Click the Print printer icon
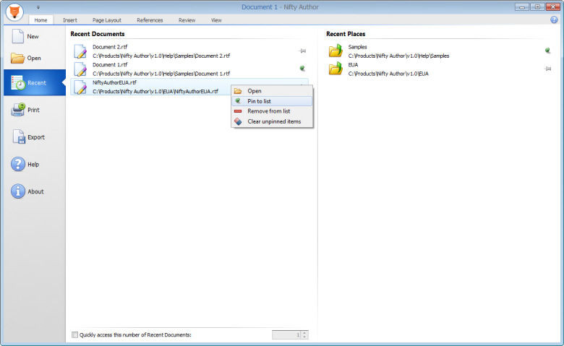 [x=17, y=110]
